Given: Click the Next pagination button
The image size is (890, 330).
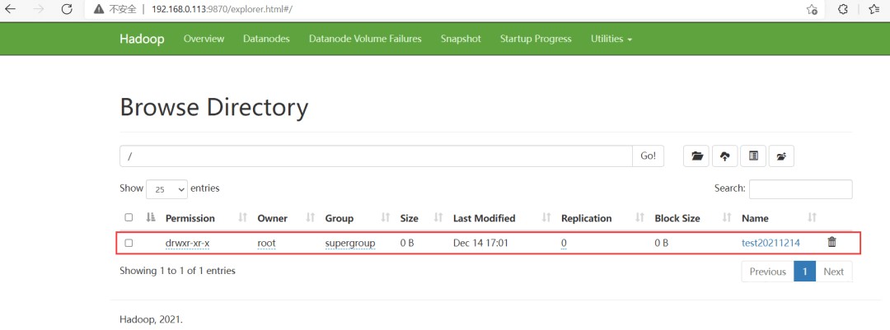Looking at the screenshot, I should pyautogui.click(x=833, y=272).
